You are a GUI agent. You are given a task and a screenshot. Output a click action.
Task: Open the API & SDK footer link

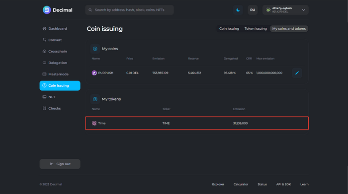[283, 184]
